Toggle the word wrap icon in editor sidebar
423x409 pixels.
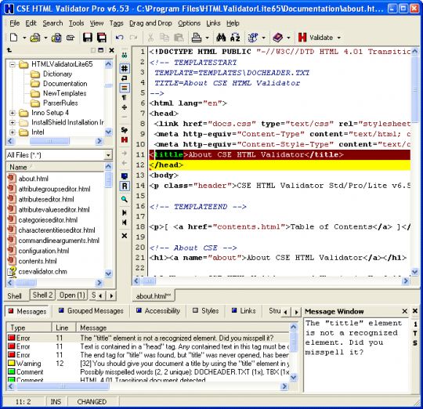(125, 78)
